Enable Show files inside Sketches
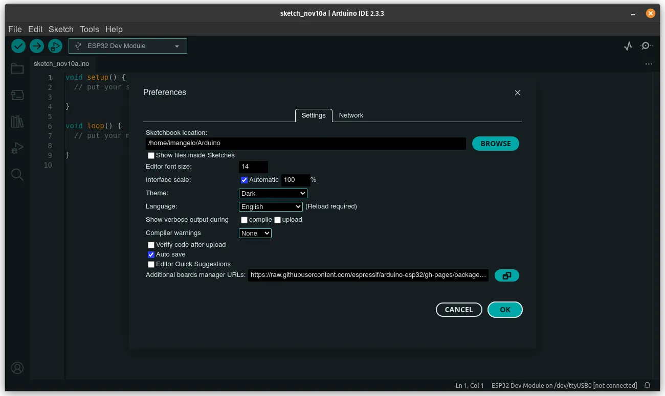 151,155
